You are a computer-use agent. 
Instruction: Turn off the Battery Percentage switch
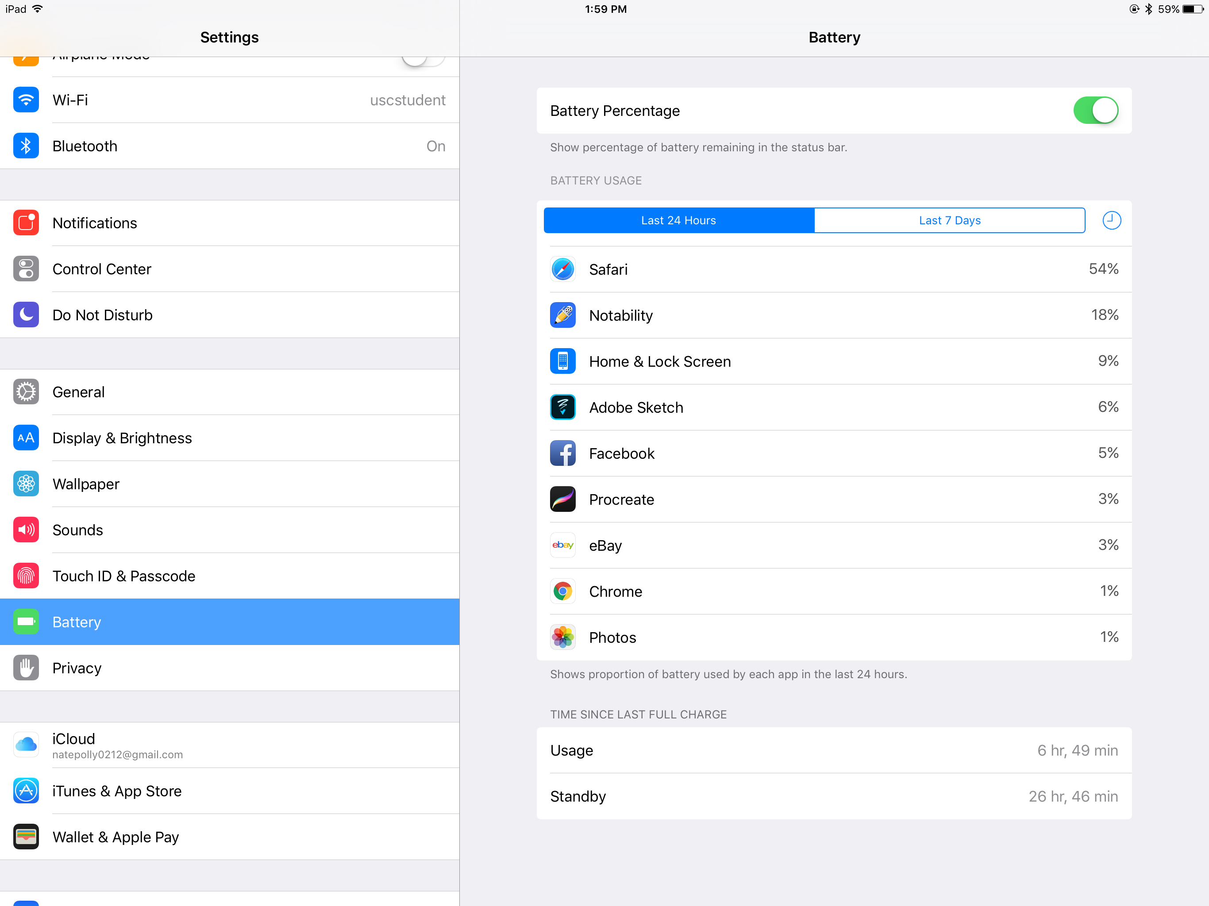(1095, 111)
